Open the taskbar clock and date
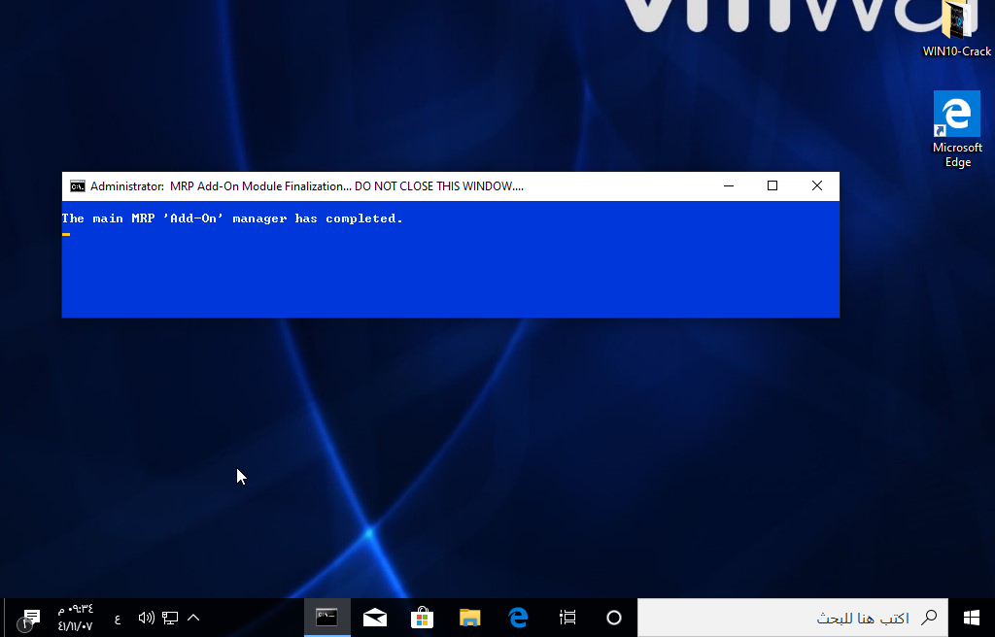This screenshot has height=637, width=995. pyautogui.click(x=76, y=618)
